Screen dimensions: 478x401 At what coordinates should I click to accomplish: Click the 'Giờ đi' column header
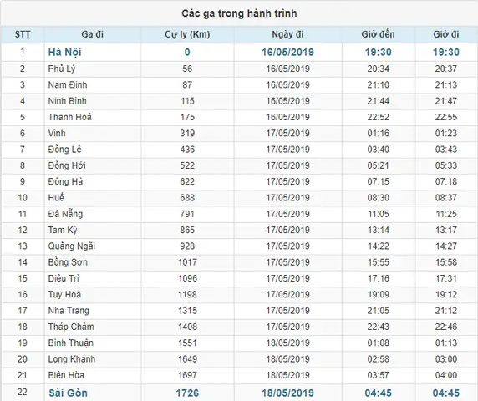(x=446, y=34)
